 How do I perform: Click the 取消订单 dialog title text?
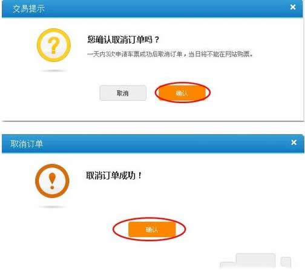click(27, 144)
